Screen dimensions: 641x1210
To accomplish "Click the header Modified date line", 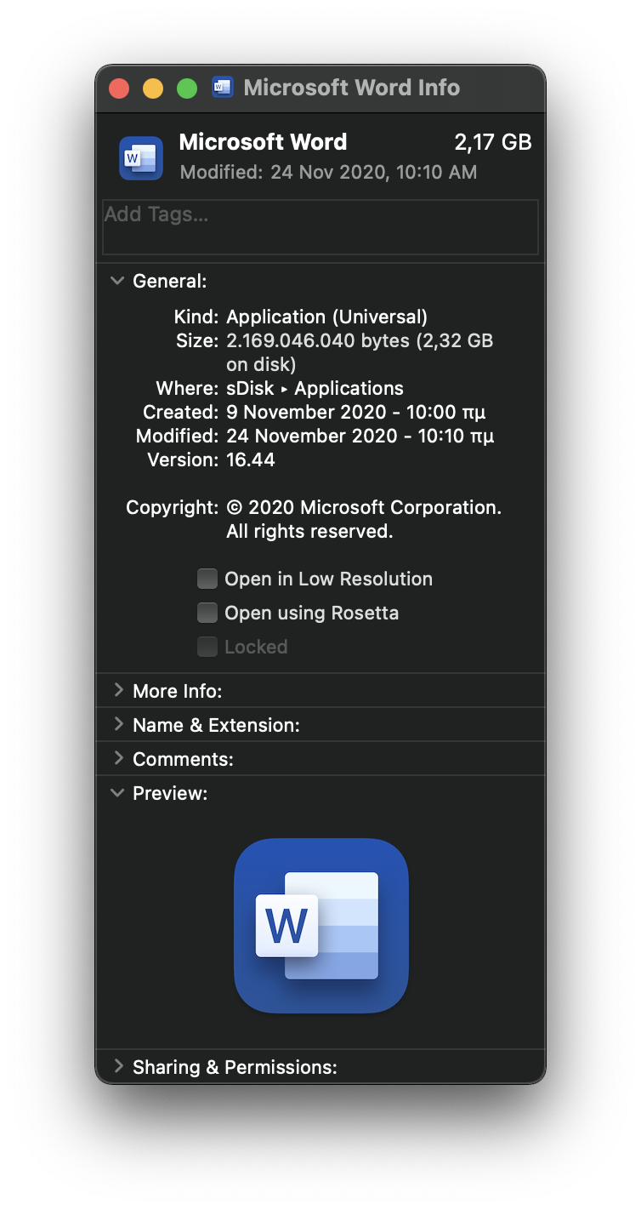I will pyautogui.click(x=328, y=173).
